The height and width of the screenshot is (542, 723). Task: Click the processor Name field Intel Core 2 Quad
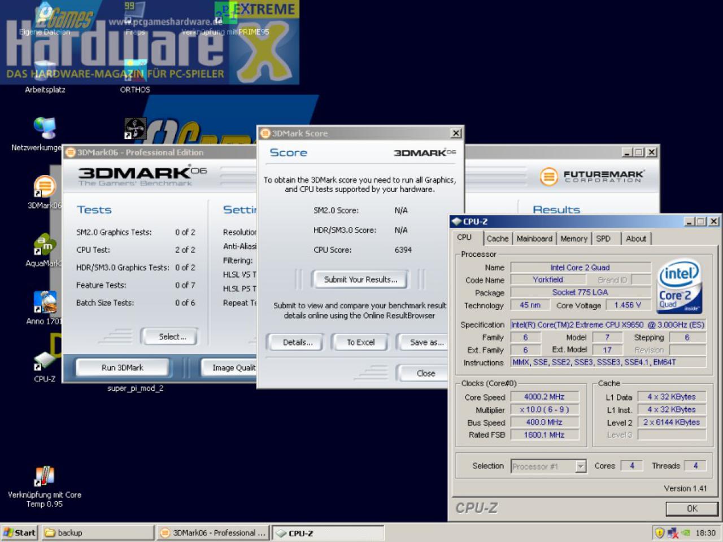pyautogui.click(x=580, y=268)
